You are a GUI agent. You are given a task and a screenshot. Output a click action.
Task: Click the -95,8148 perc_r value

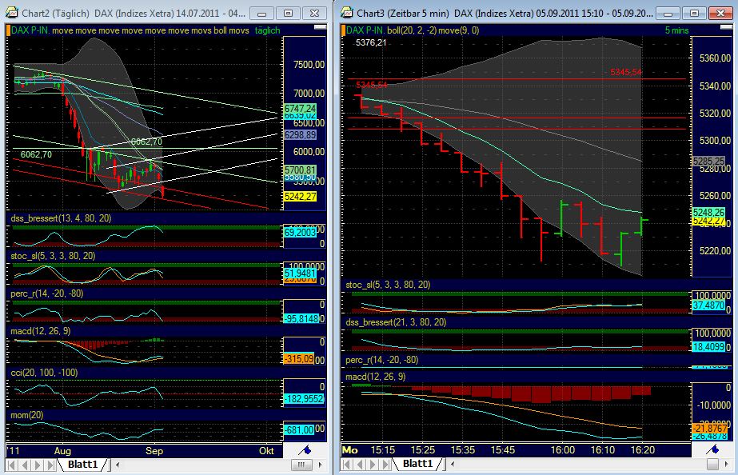(301, 319)
